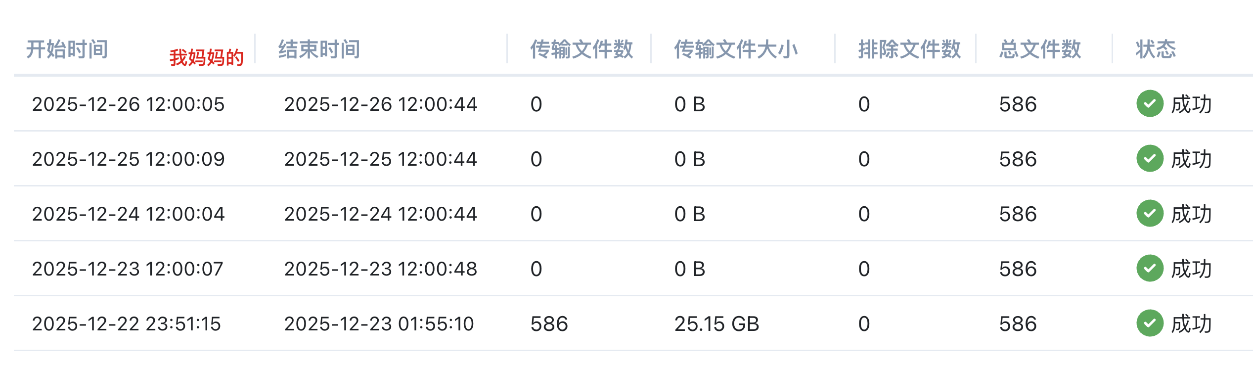Screen dimensions: 1253x367
Task: Click the 结束时间 column header
Action: [x=319, y=49]
